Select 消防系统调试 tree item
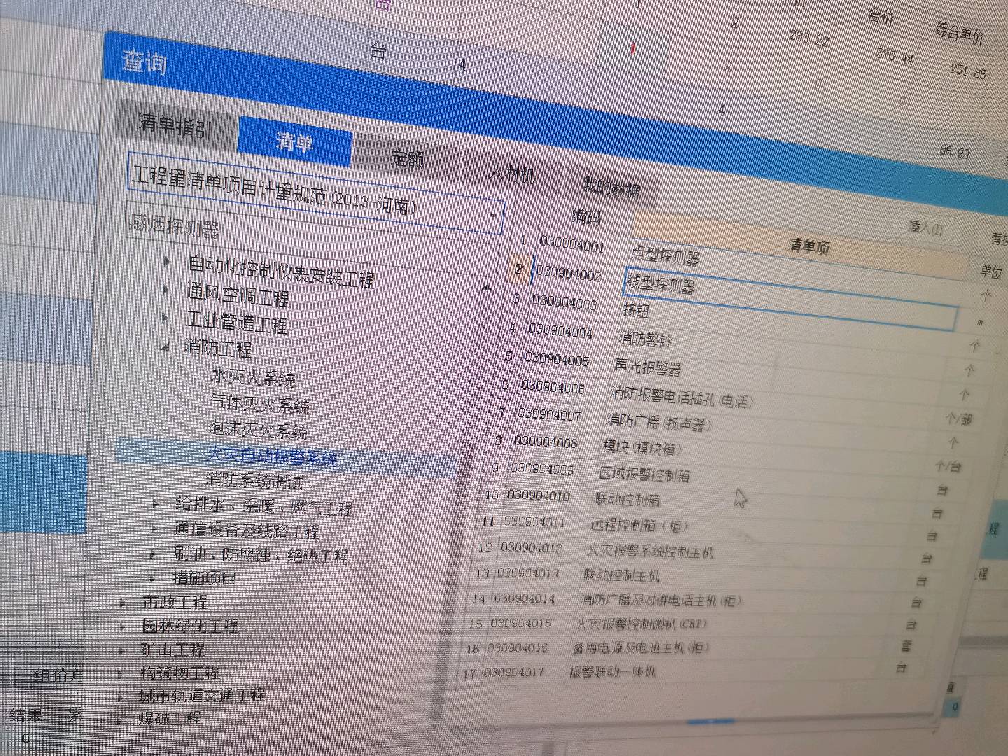The height and width of the screenshot is (756, 1008). [255, 480]
